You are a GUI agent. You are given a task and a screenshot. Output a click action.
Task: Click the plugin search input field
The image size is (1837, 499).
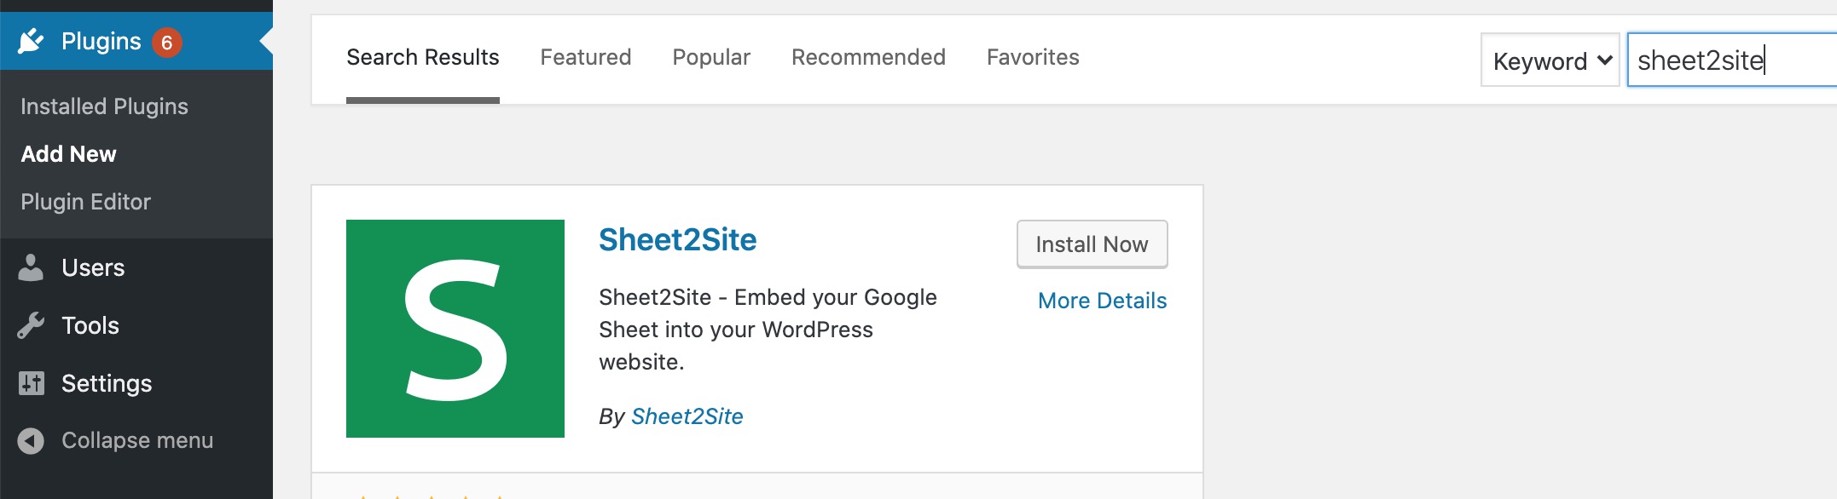[1731, 60]
